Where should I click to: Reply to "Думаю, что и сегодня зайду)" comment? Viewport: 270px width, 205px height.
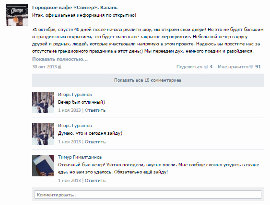pos(95,142)
